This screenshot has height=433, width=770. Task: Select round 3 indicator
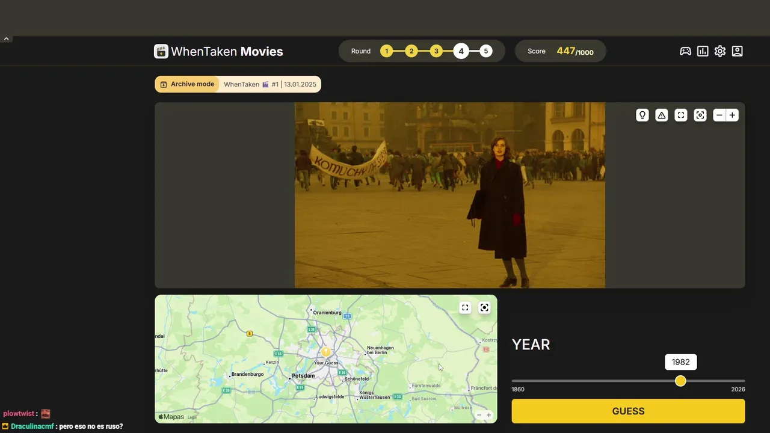tap(436, 51)
